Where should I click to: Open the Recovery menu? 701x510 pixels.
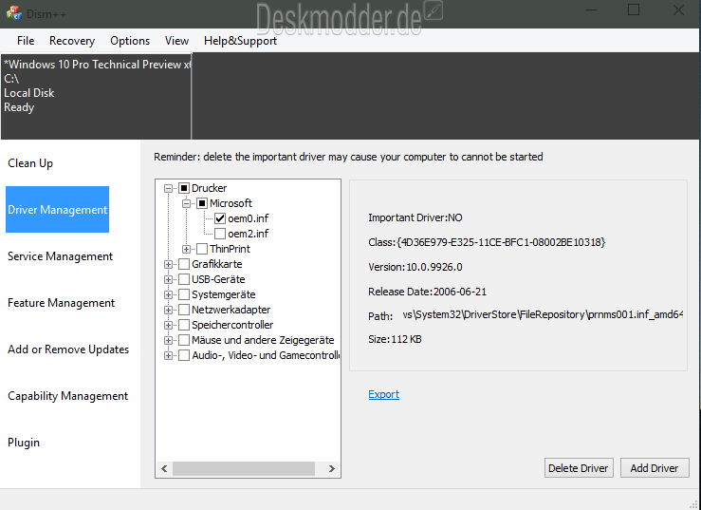pyautogui.click(x=72, y=41)
